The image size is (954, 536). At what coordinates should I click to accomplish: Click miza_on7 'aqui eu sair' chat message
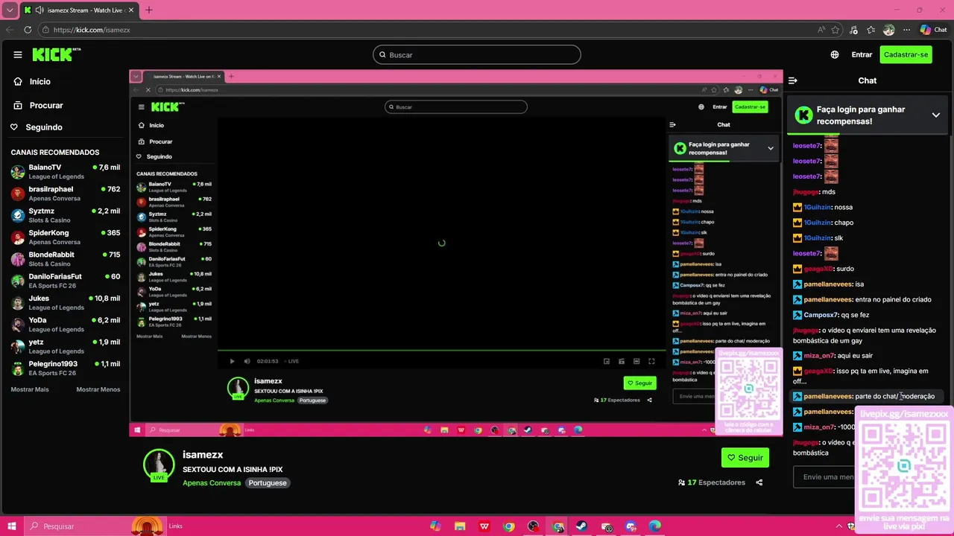point(833,356)
